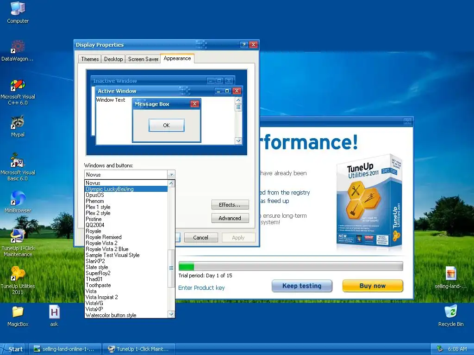Pick Royale Remixed visual style
474x355 pixels.
click(126, 237)
